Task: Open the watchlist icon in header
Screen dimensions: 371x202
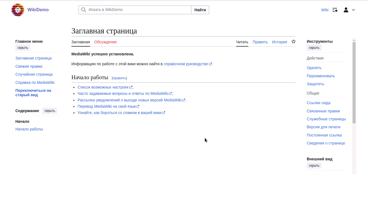Action: tap(335, 10)
